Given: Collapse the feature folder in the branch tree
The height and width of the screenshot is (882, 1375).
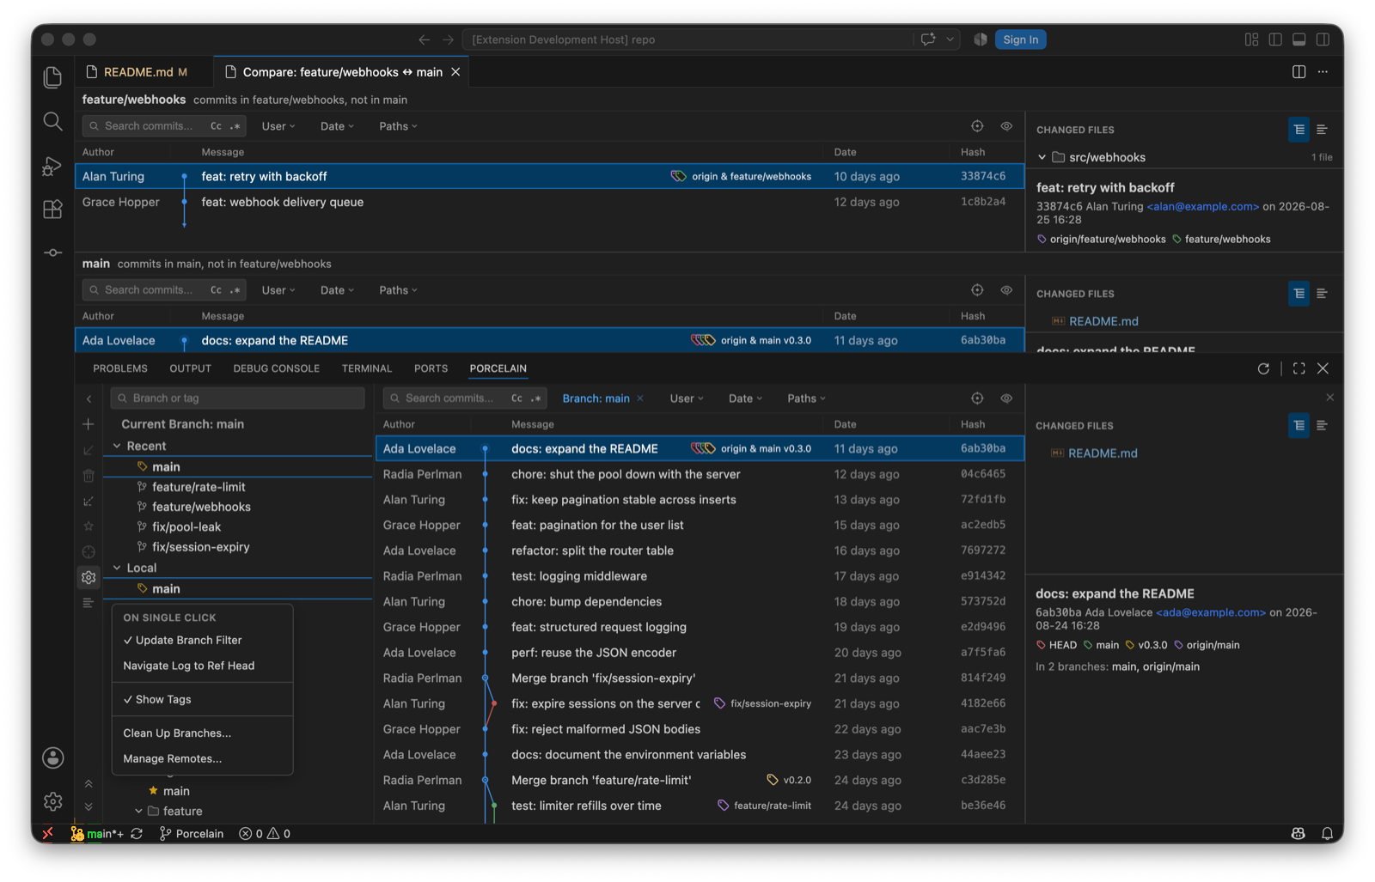Looking at the screenshot, I should (x=138, y=812).
